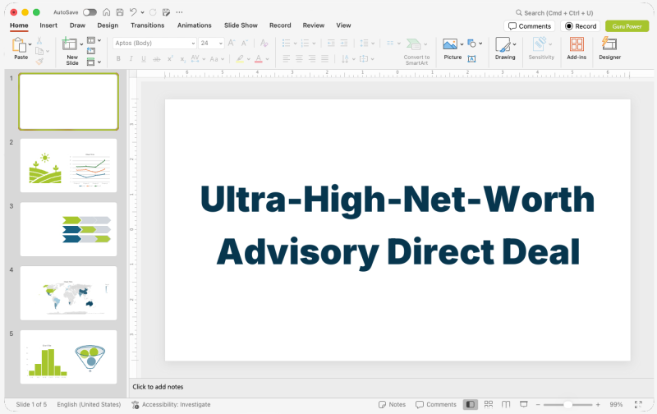The height and width of the screenshot is (414, 657).
Task: Toggle Underline formatting
Action: pyautogui.click(x=144, y=59)
